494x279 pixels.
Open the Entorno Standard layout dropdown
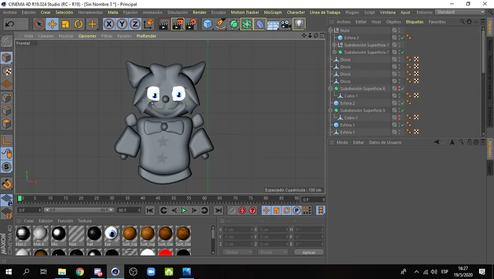pos(460,12)
